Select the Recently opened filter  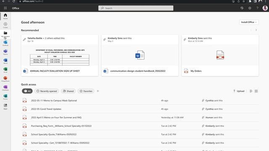point(47,91)
